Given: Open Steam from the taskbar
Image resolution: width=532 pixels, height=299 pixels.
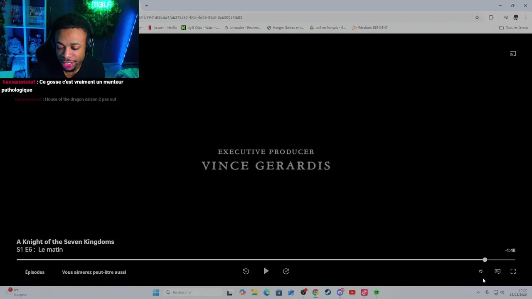Looking at the screenshot, I should pyautogui.click(x=328, y=292).
